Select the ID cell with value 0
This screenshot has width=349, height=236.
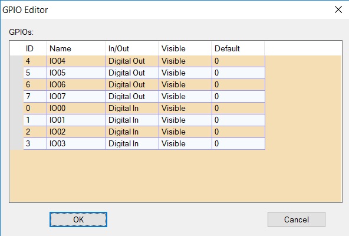pos(35,108)
